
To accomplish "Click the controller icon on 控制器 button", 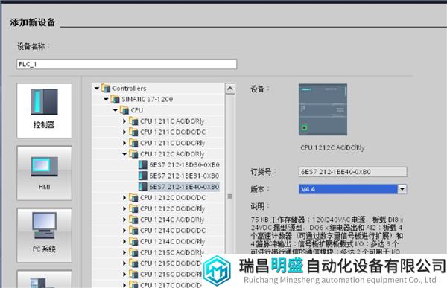I will tap(44, 102).
